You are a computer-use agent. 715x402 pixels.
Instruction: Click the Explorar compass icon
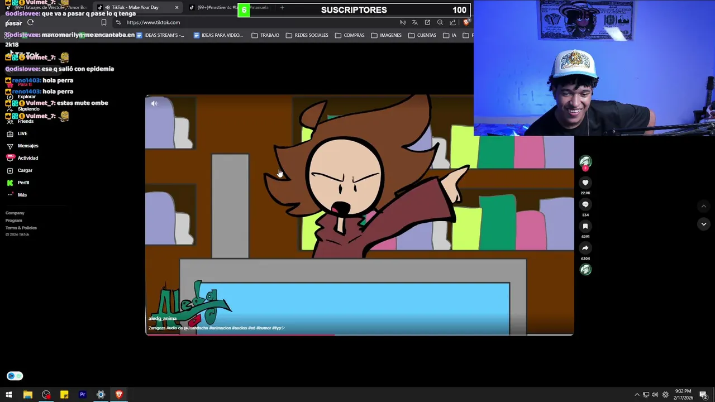[9, 97]
